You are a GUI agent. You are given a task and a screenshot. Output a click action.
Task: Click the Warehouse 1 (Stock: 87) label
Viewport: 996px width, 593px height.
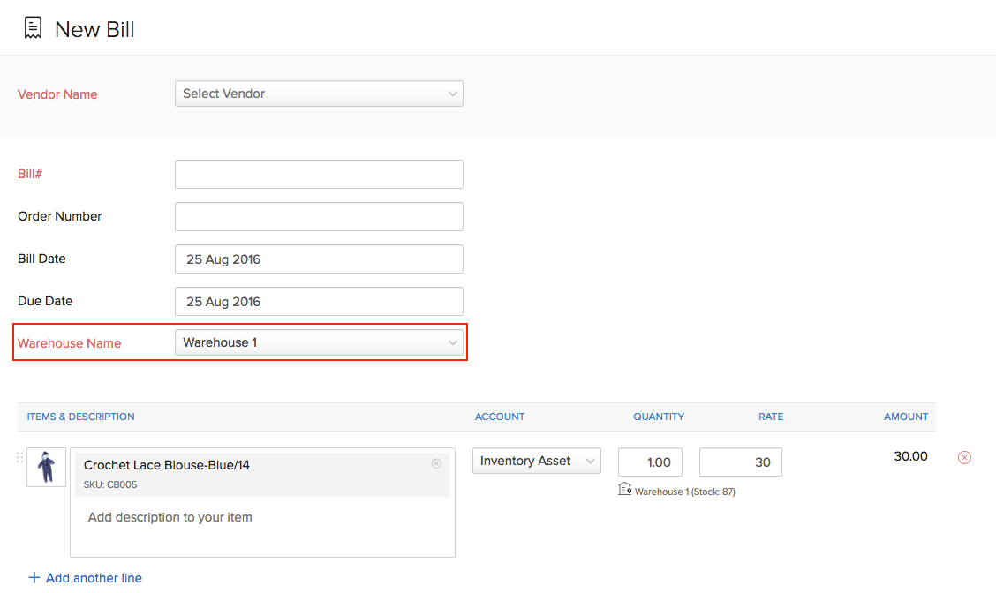tap(685, 492)
